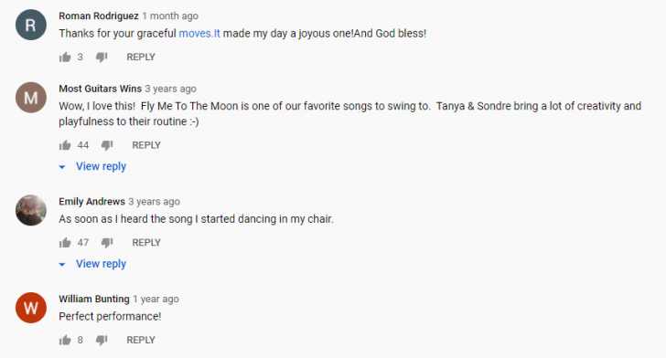Screen dimensions: 666x358
Task: Open Emily Andrews' profile photo
Action: click(31, 210)
